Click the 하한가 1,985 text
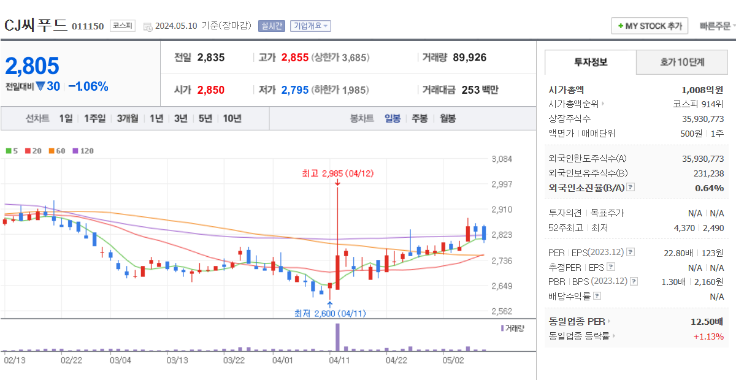Image resolution: width=736 pixels, height=380 pixels. point(340,90)
